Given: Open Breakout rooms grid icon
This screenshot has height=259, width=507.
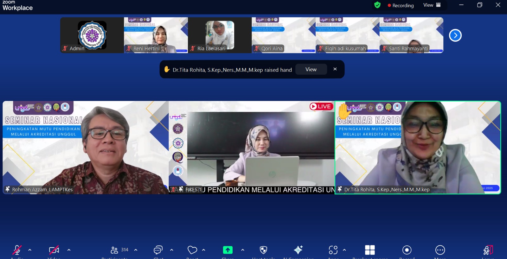Looking at the screenshot, I should tap(370, 250).
